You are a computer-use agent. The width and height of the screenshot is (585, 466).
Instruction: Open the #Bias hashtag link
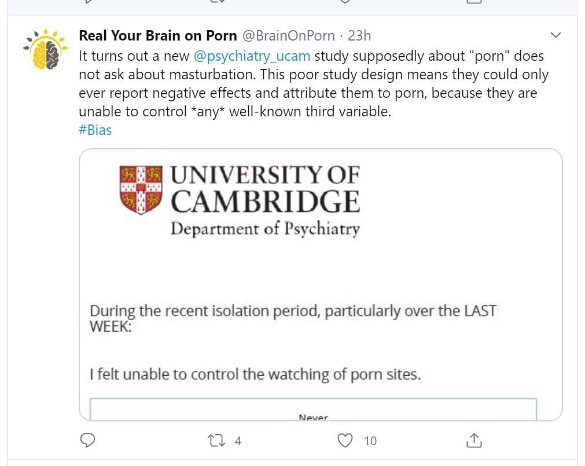(95, 130)
